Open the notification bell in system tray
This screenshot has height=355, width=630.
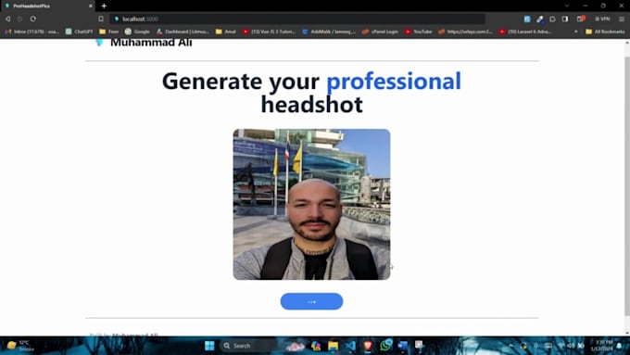click(620, 346)
